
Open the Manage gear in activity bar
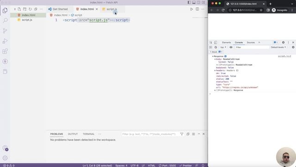pos(5,158)
